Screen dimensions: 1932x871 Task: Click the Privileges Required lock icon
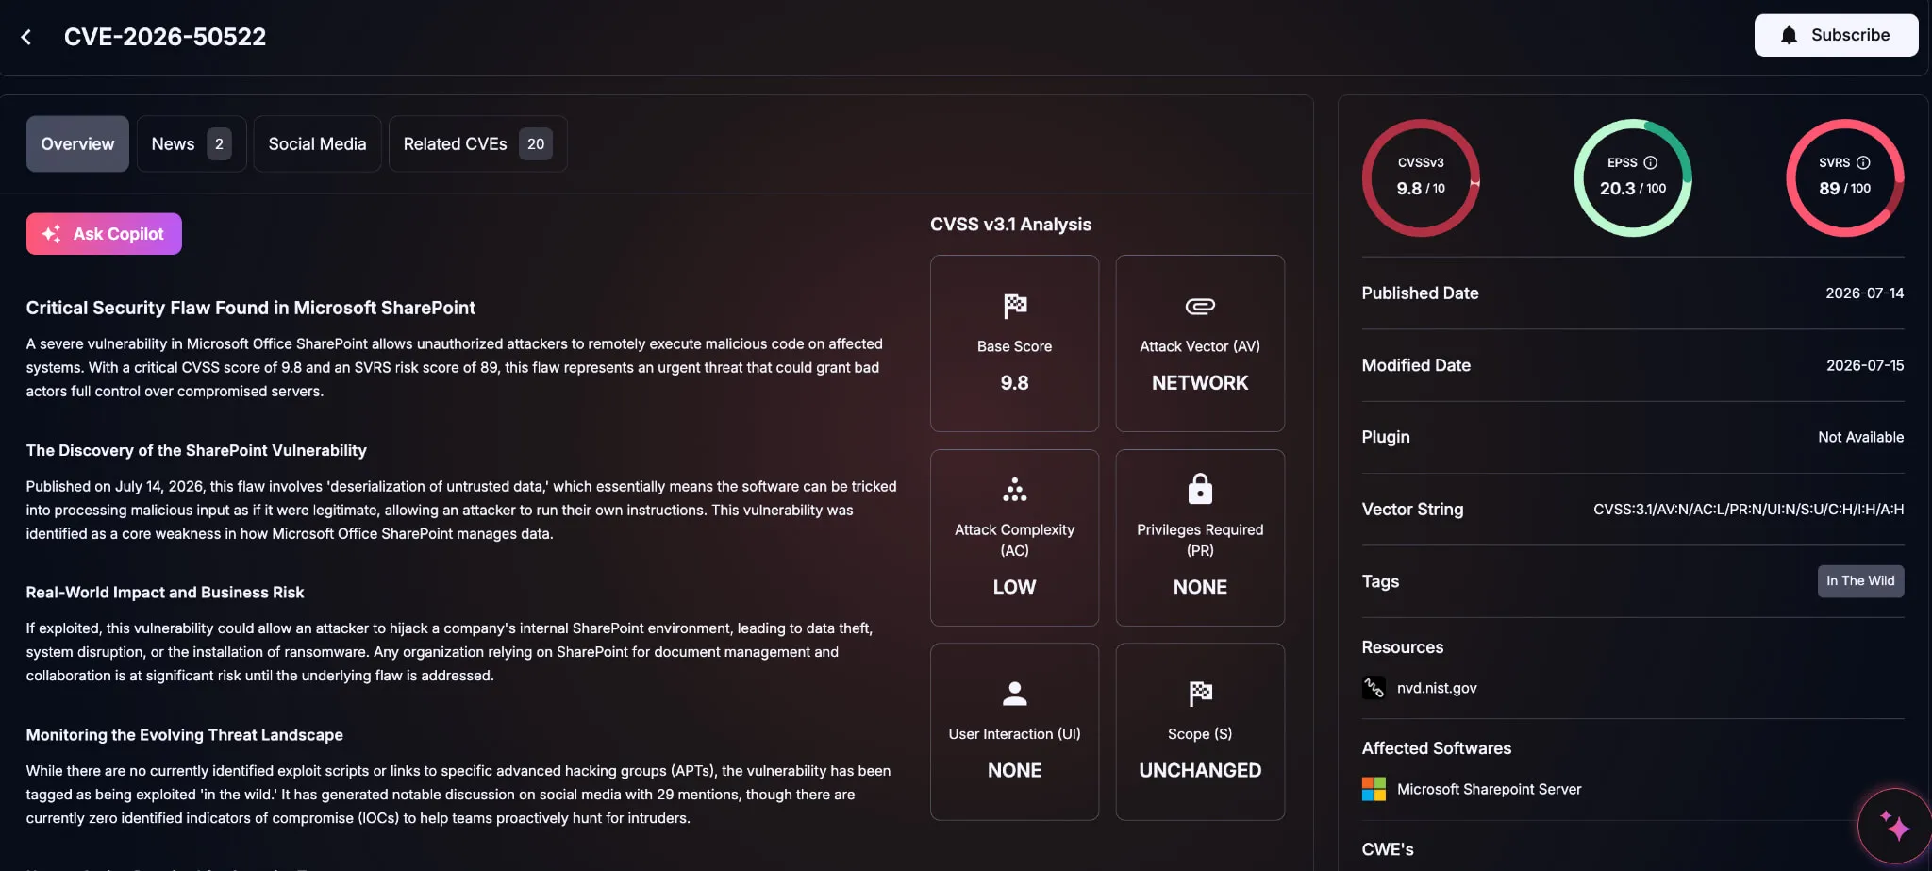(x=1200, y=489)
